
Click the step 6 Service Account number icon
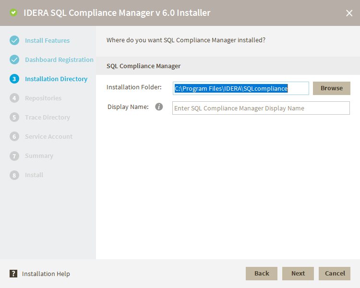pyautogui.click(x=14, y=136)
